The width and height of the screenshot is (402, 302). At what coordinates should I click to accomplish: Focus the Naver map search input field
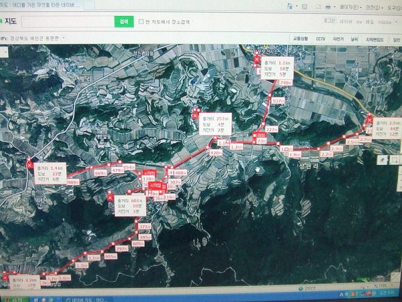pos(68,22)
